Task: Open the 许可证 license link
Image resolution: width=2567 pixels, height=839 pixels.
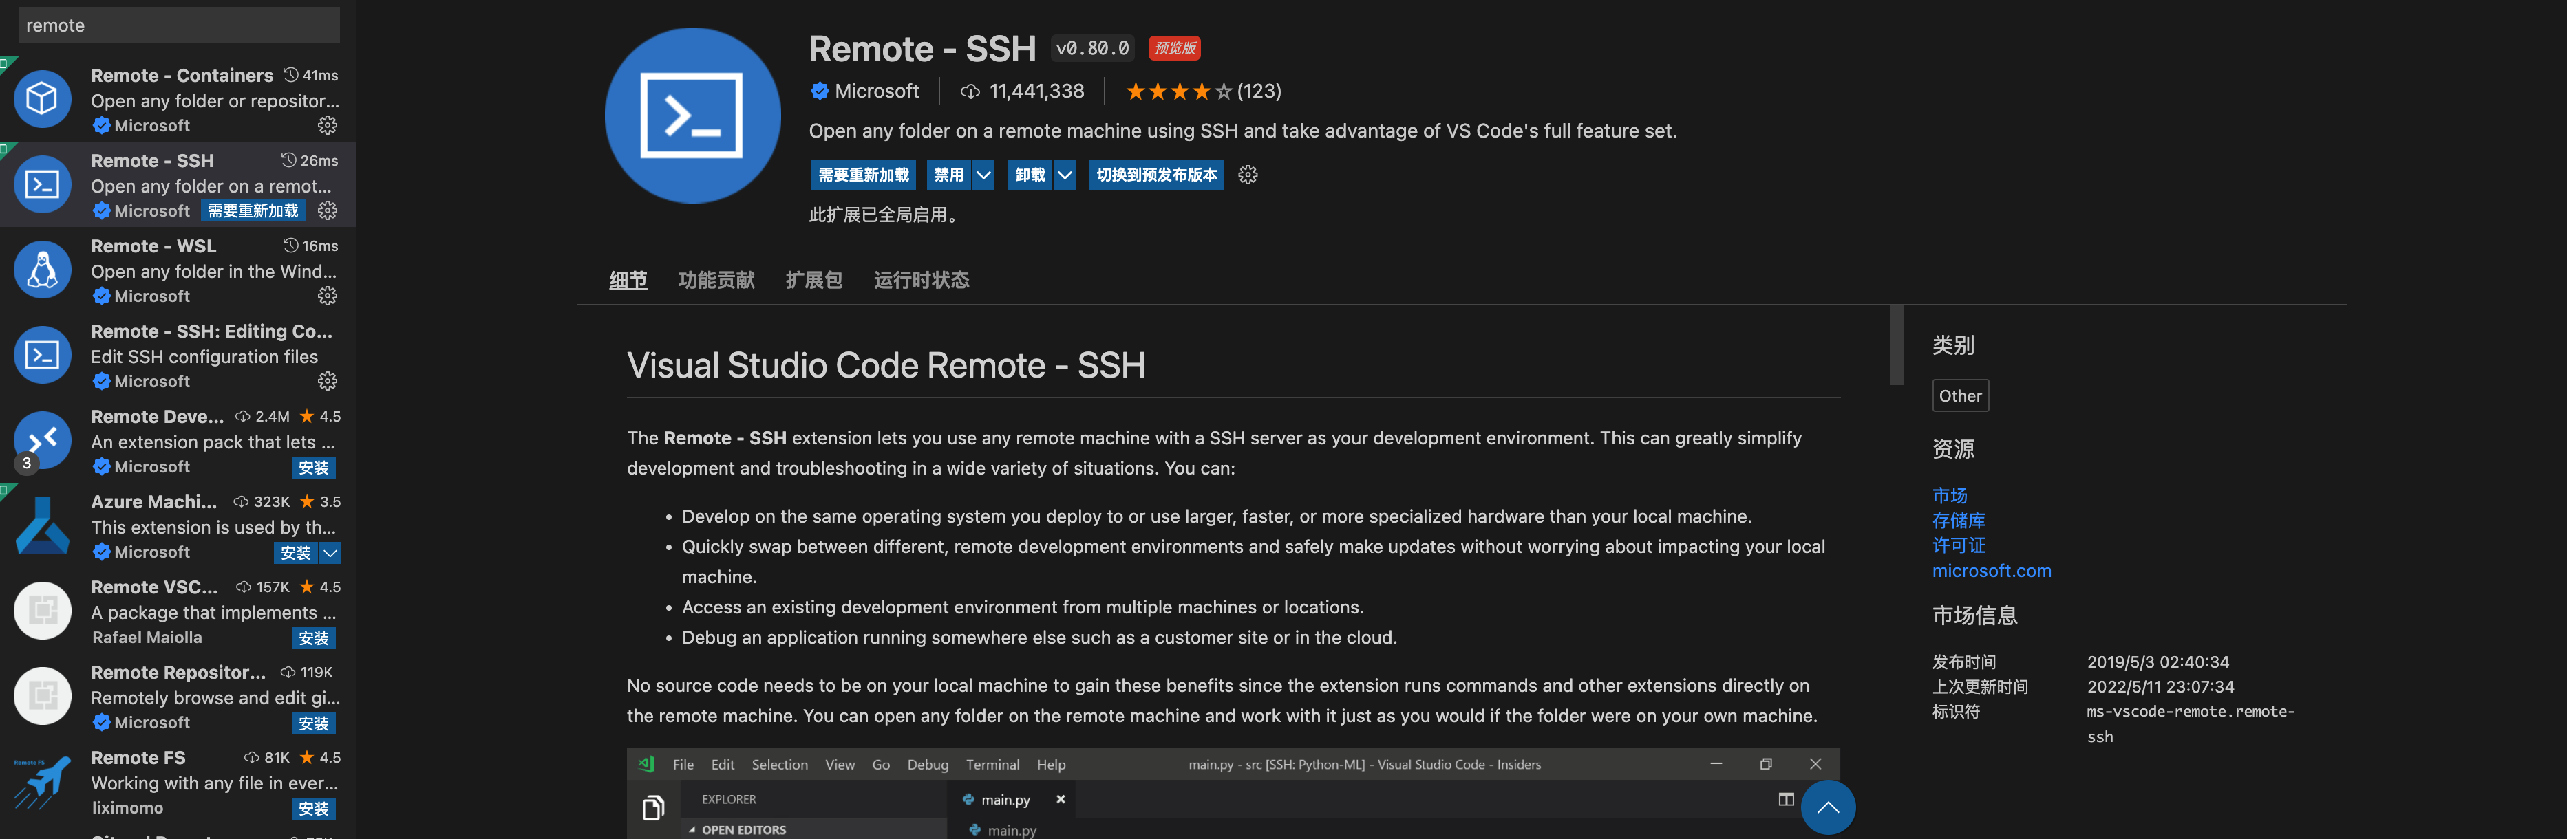Action: pyautogui.click(x=1958, y=545)
